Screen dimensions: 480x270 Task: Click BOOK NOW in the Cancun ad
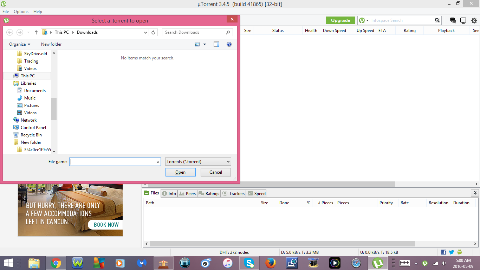pos(105,225)
